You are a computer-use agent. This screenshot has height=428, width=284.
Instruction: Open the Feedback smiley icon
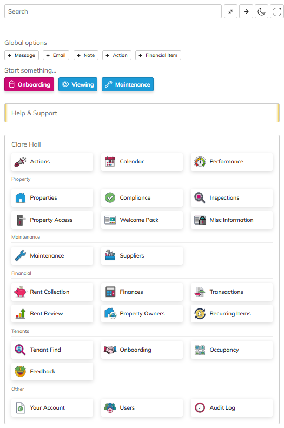20,371
